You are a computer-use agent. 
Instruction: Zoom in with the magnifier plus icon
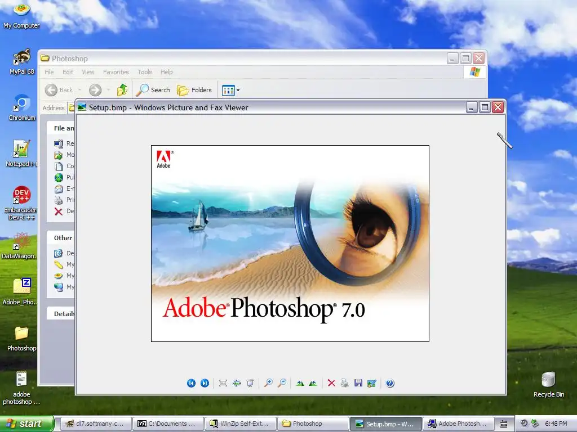[x=268, y=383]
